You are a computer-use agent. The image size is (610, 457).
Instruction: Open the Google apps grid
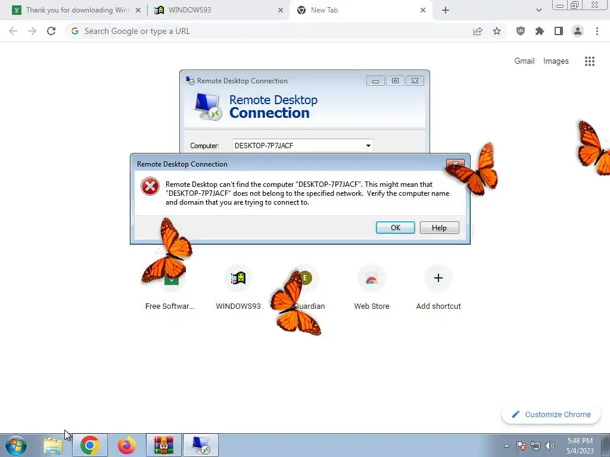point(589,61)
